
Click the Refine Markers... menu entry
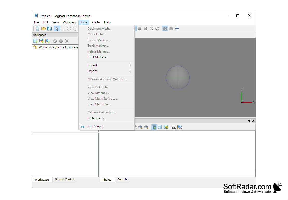pyautogui.click(x=106, y=51)
